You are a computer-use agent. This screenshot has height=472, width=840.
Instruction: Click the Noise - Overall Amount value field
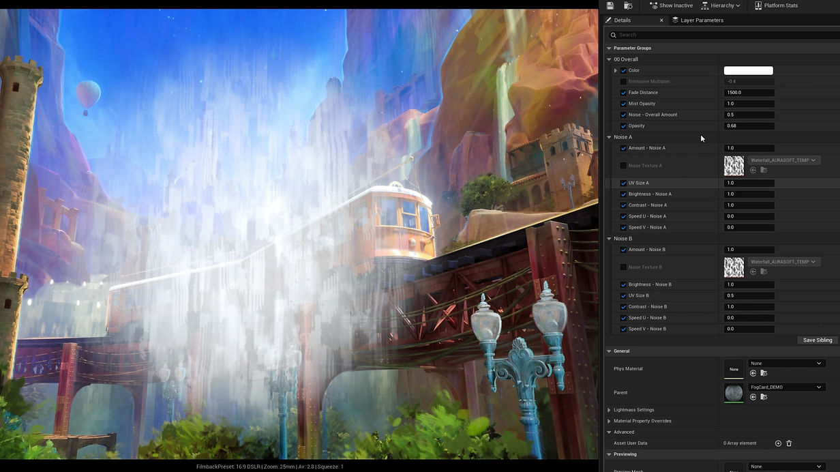[749, 115]
